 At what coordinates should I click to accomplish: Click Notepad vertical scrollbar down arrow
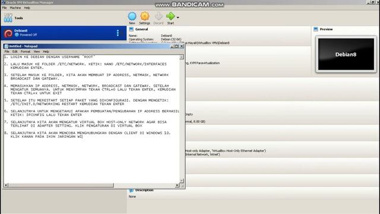tap(182, 181)
